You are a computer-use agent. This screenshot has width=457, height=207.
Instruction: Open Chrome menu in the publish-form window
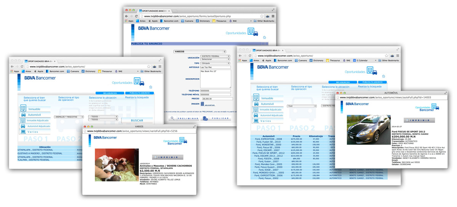pyautogui.click(x=273, y=16)
